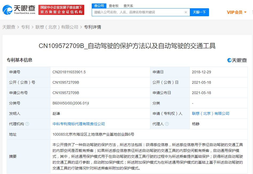Open the TianYanCha logo homepage
Screen dimensions: 253x174
click(x=19, y=10)
